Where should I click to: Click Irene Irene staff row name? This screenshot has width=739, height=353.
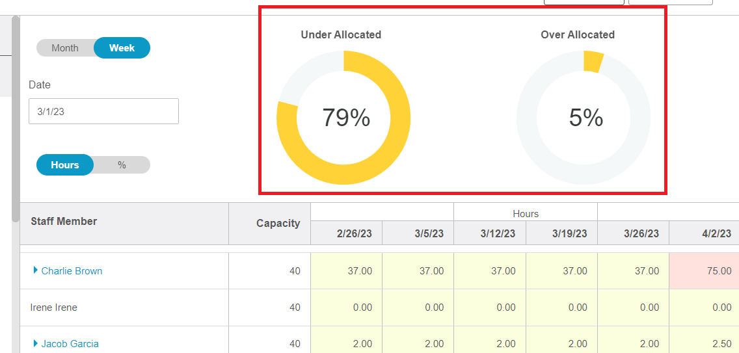tap(54, 307)
